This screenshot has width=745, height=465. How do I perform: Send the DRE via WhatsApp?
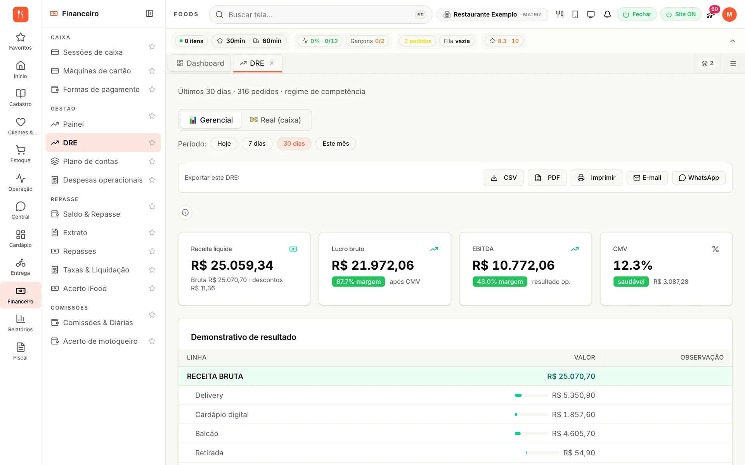tap(698, 178)
